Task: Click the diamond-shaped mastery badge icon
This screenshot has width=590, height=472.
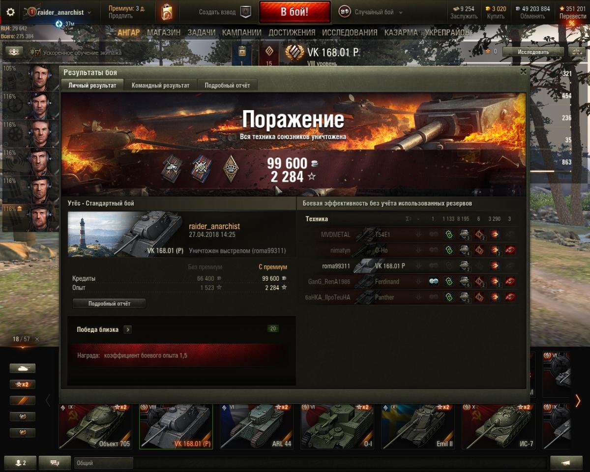Action: [x=230, y=169]
